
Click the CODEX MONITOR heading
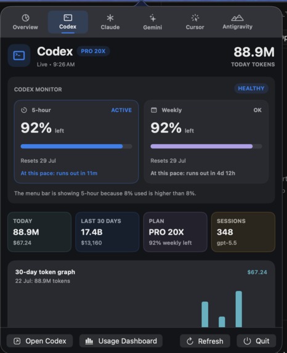38,89
